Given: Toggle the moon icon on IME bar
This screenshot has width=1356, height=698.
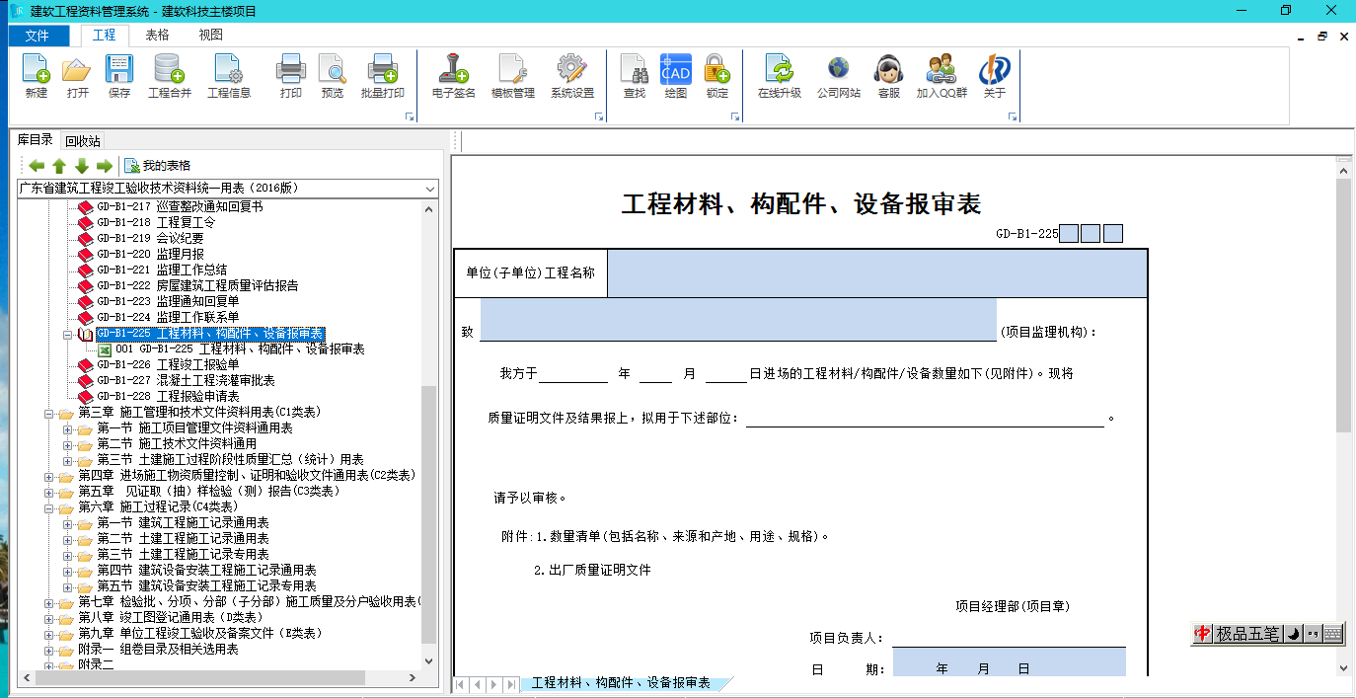Looking at the screenshot, I should click(x=1292, y=634).
